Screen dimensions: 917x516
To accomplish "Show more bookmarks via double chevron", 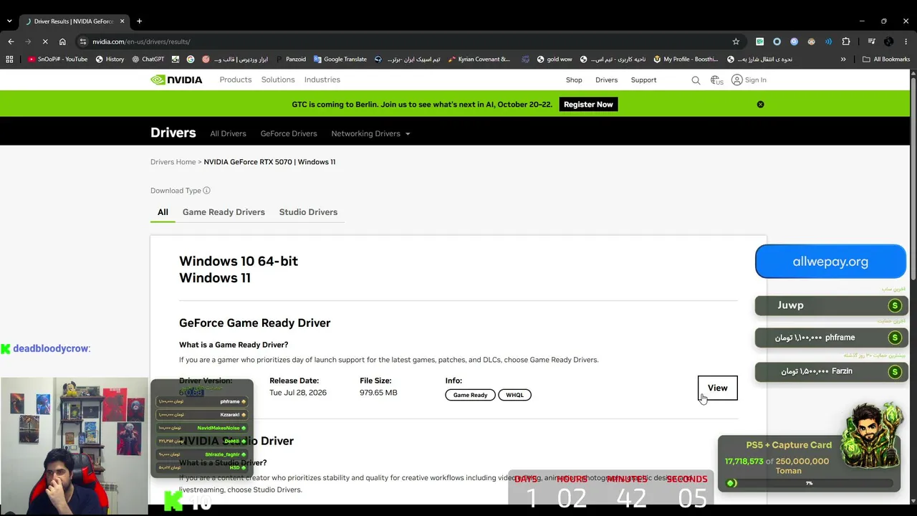I will [x=843, y=59].
